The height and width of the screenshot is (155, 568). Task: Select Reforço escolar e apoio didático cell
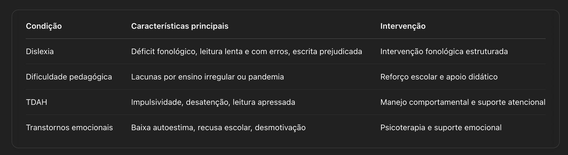(439, 77)
